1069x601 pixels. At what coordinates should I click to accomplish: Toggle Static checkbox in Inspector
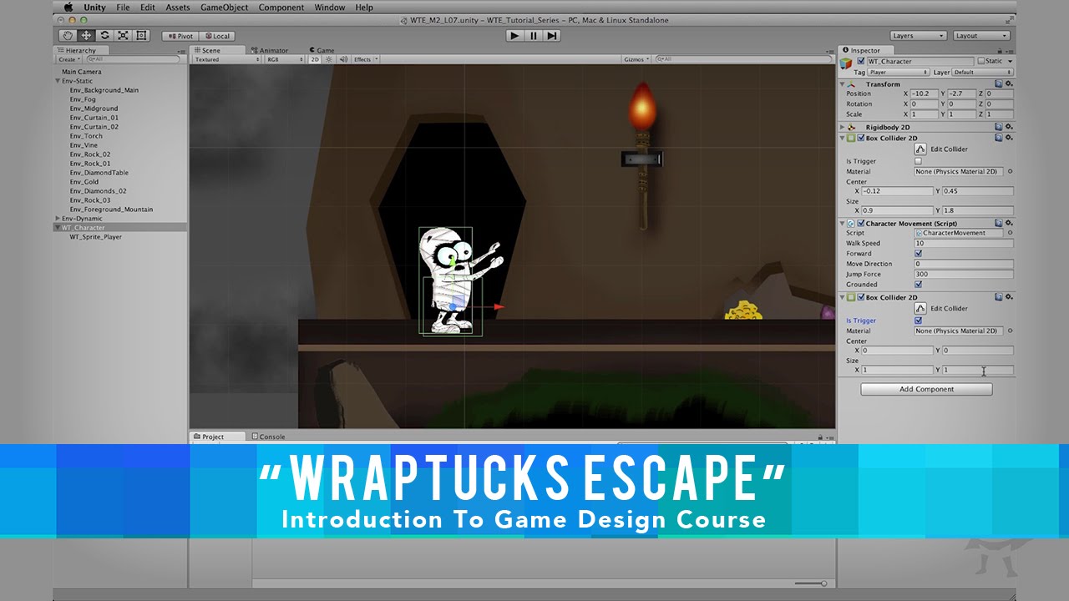click(x=981, y=61)
